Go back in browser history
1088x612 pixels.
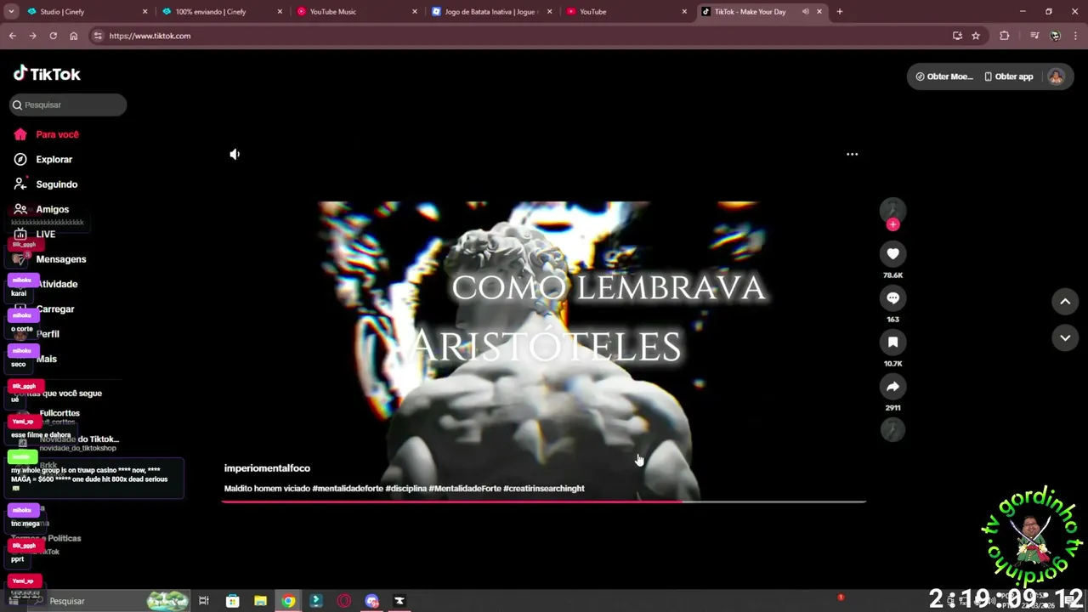(12, 36)
